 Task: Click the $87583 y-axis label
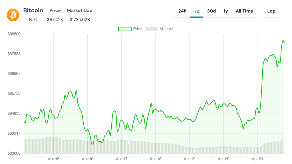(x=14, y=54)
